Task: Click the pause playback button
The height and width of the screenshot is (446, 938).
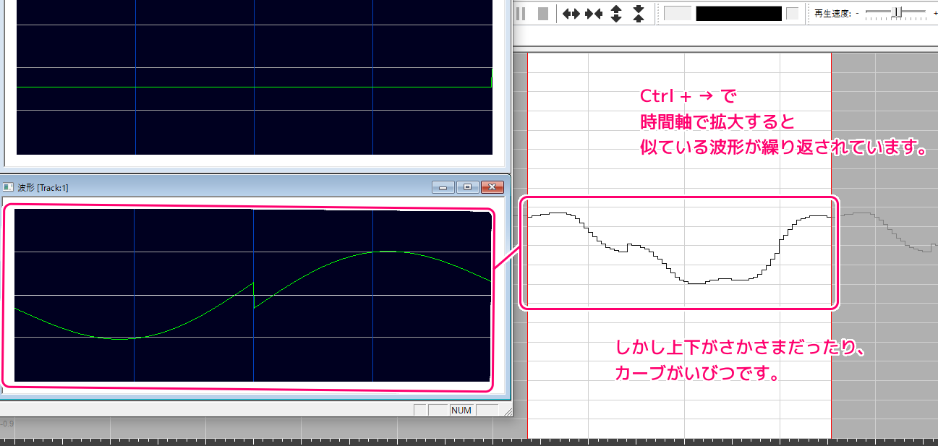Action: coord(520,14)
